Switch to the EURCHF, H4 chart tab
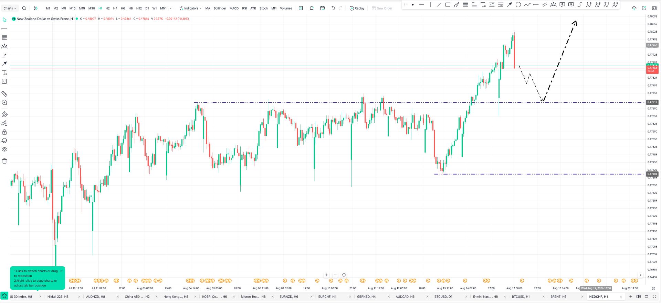 coord(327,297)
